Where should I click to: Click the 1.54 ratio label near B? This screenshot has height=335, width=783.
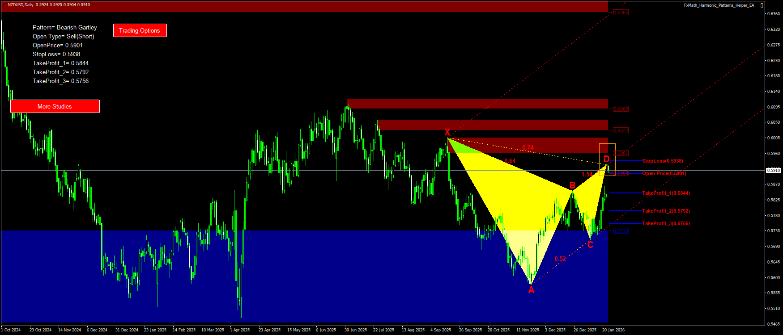coord(587,175)
